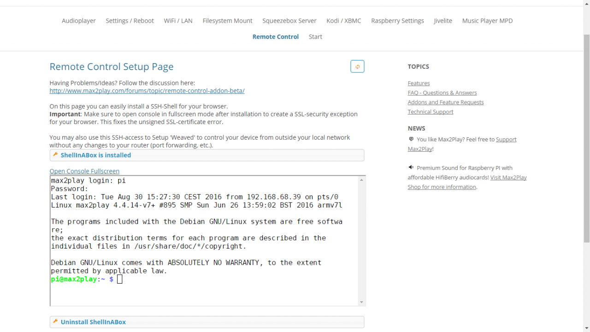Viewport: 590px width, 332px height.
Task: Switch to the Jivelite tab
Action: [x=443, y=21]
